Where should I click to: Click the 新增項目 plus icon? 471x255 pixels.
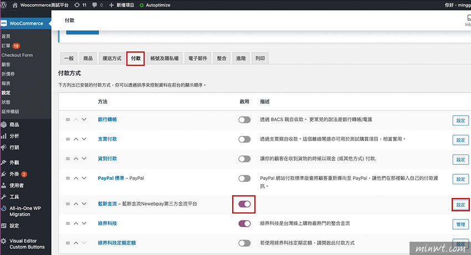(x=111, y=5)
